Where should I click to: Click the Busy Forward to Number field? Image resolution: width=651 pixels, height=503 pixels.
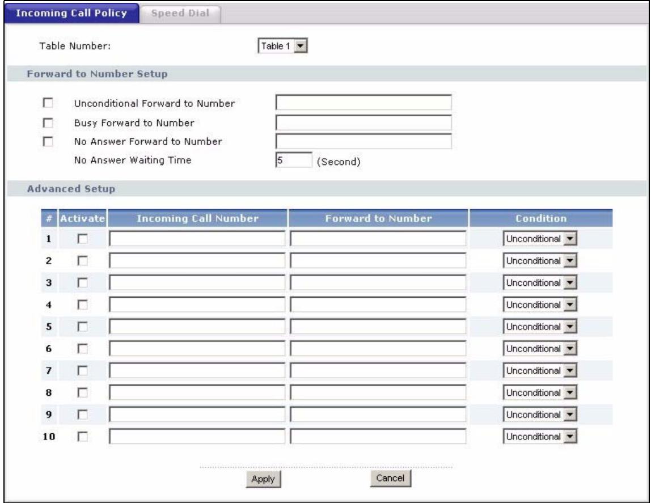[363, 123]
